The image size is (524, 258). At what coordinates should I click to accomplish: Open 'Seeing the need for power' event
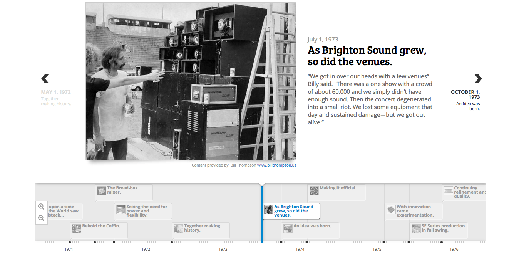(147, 211)
